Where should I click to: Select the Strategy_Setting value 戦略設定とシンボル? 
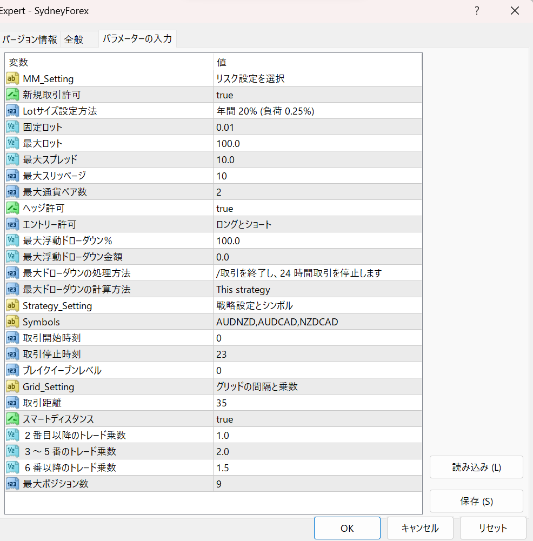tap(317, 305)
